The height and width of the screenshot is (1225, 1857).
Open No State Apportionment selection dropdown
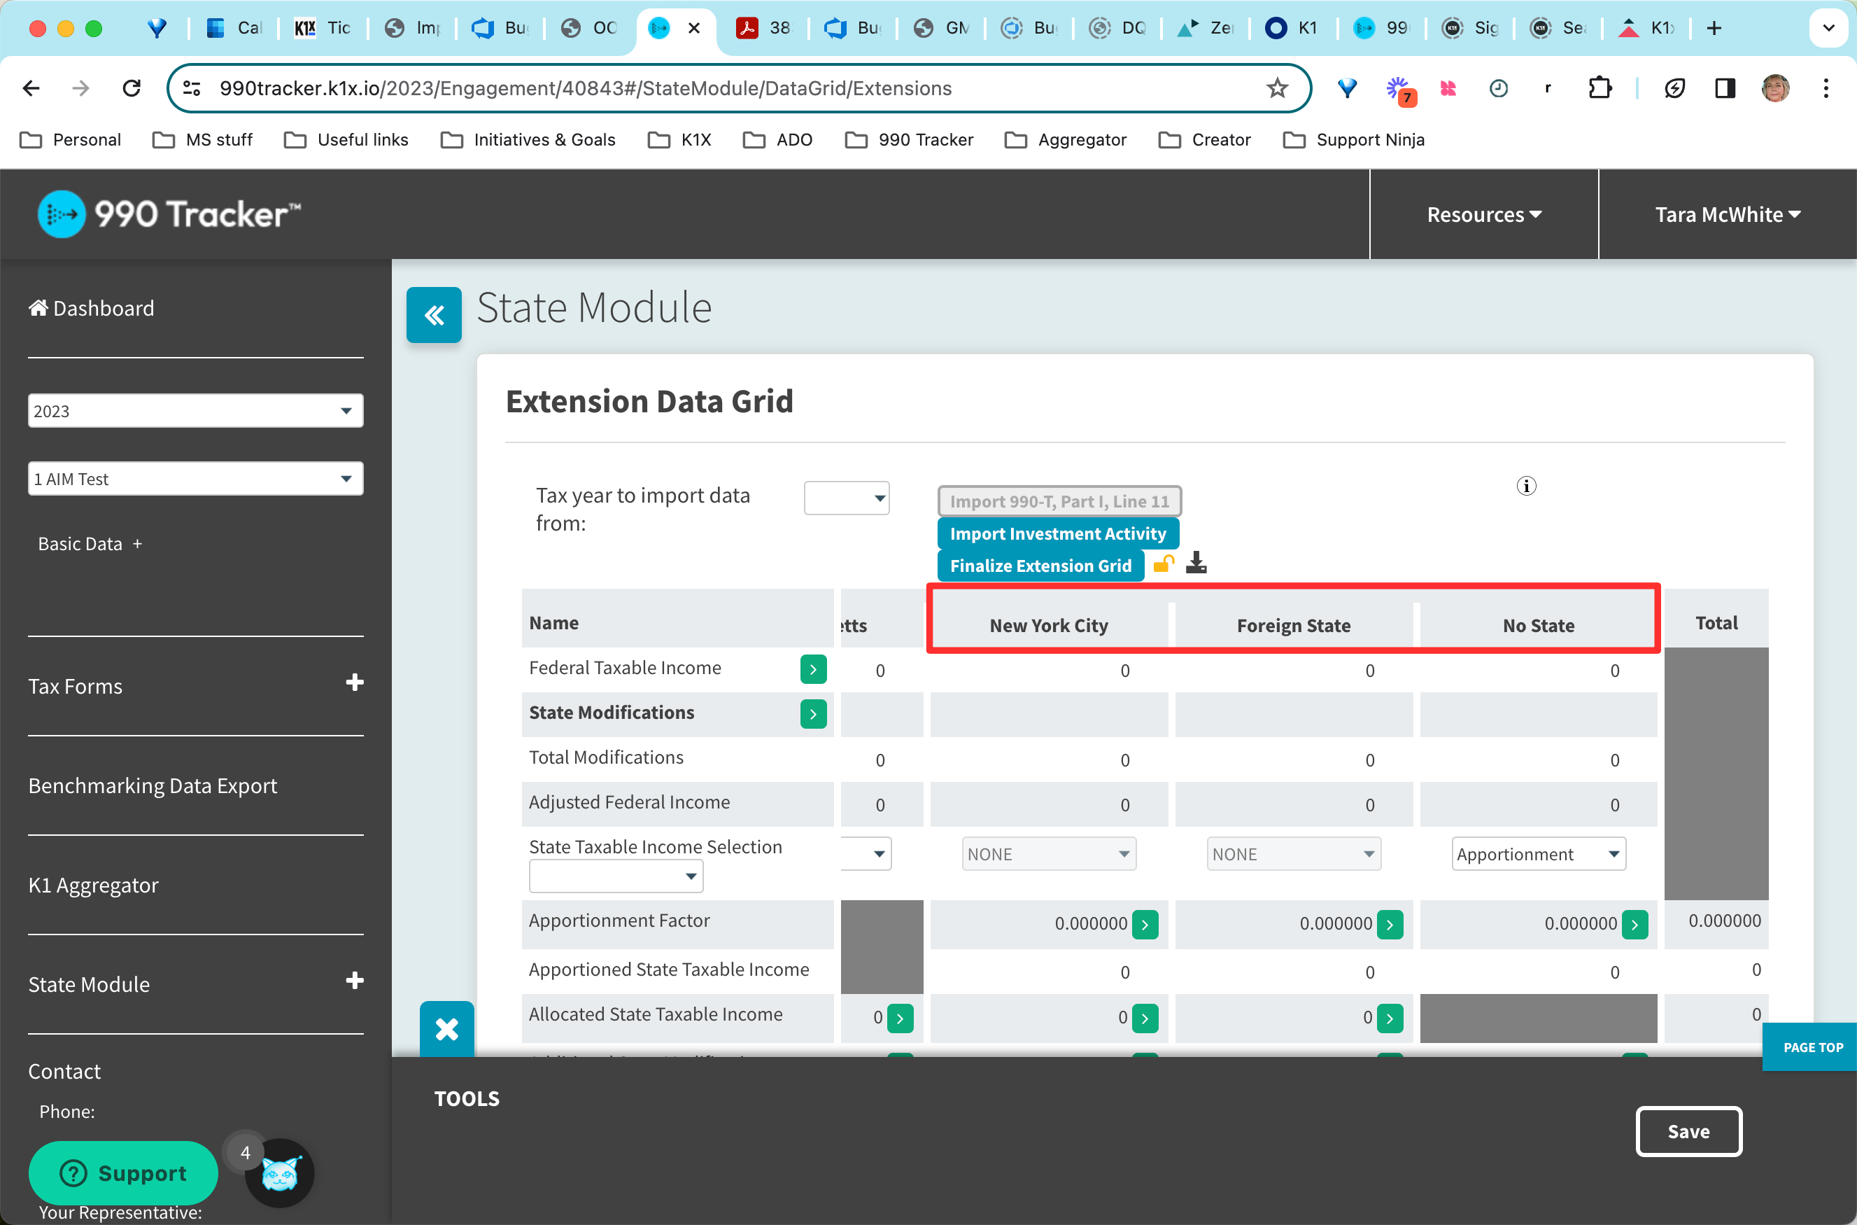(x=1538, y=855)
